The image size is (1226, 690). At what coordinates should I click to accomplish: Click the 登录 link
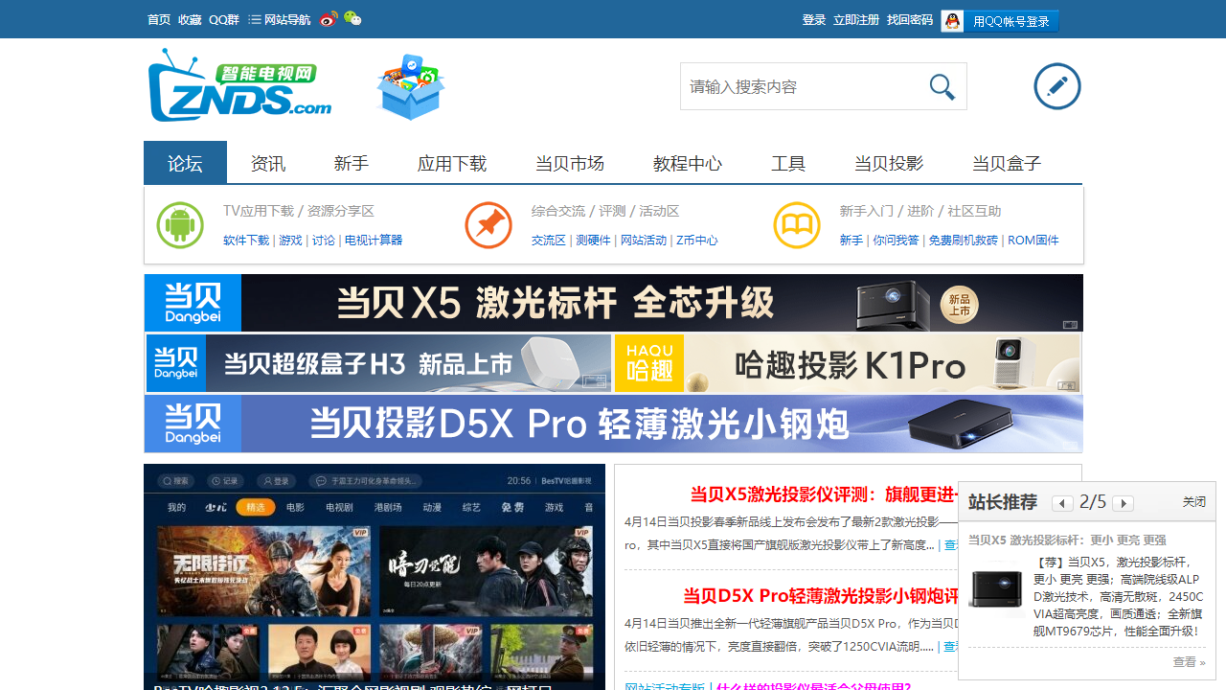(x=814, y=19)
